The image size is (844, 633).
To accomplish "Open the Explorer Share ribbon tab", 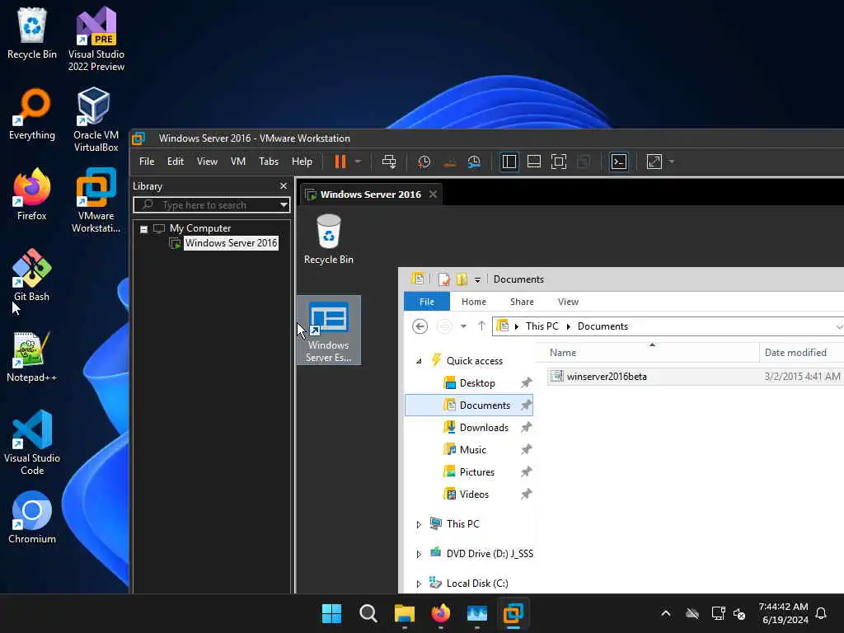I will pos(522,302).
